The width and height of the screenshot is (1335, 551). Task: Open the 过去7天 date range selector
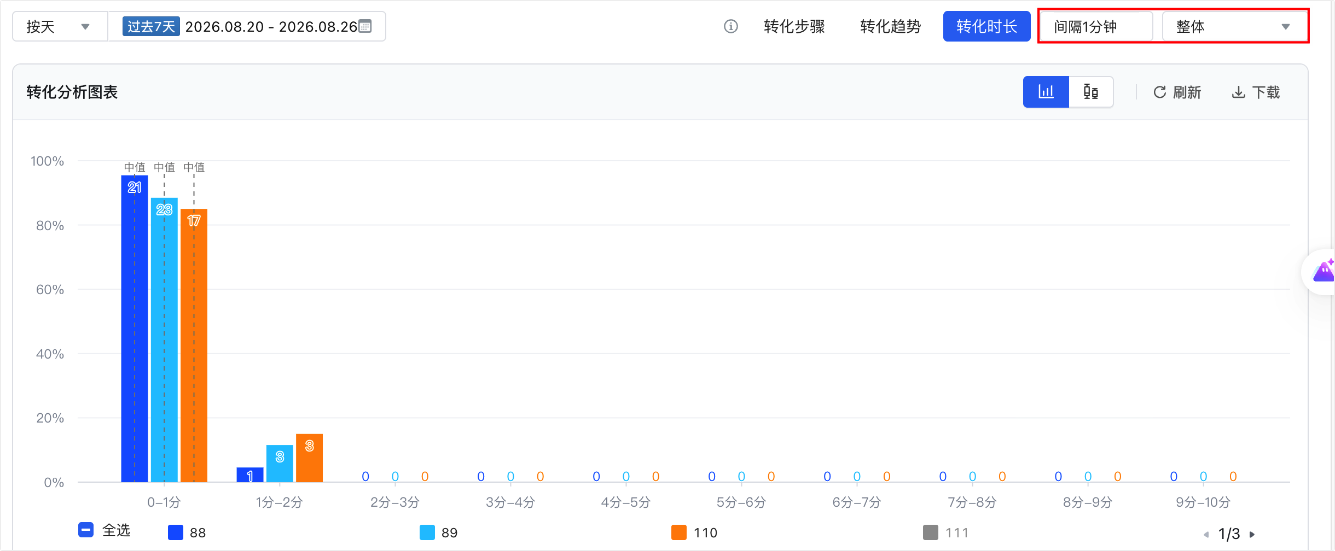[x=247, y=26]
